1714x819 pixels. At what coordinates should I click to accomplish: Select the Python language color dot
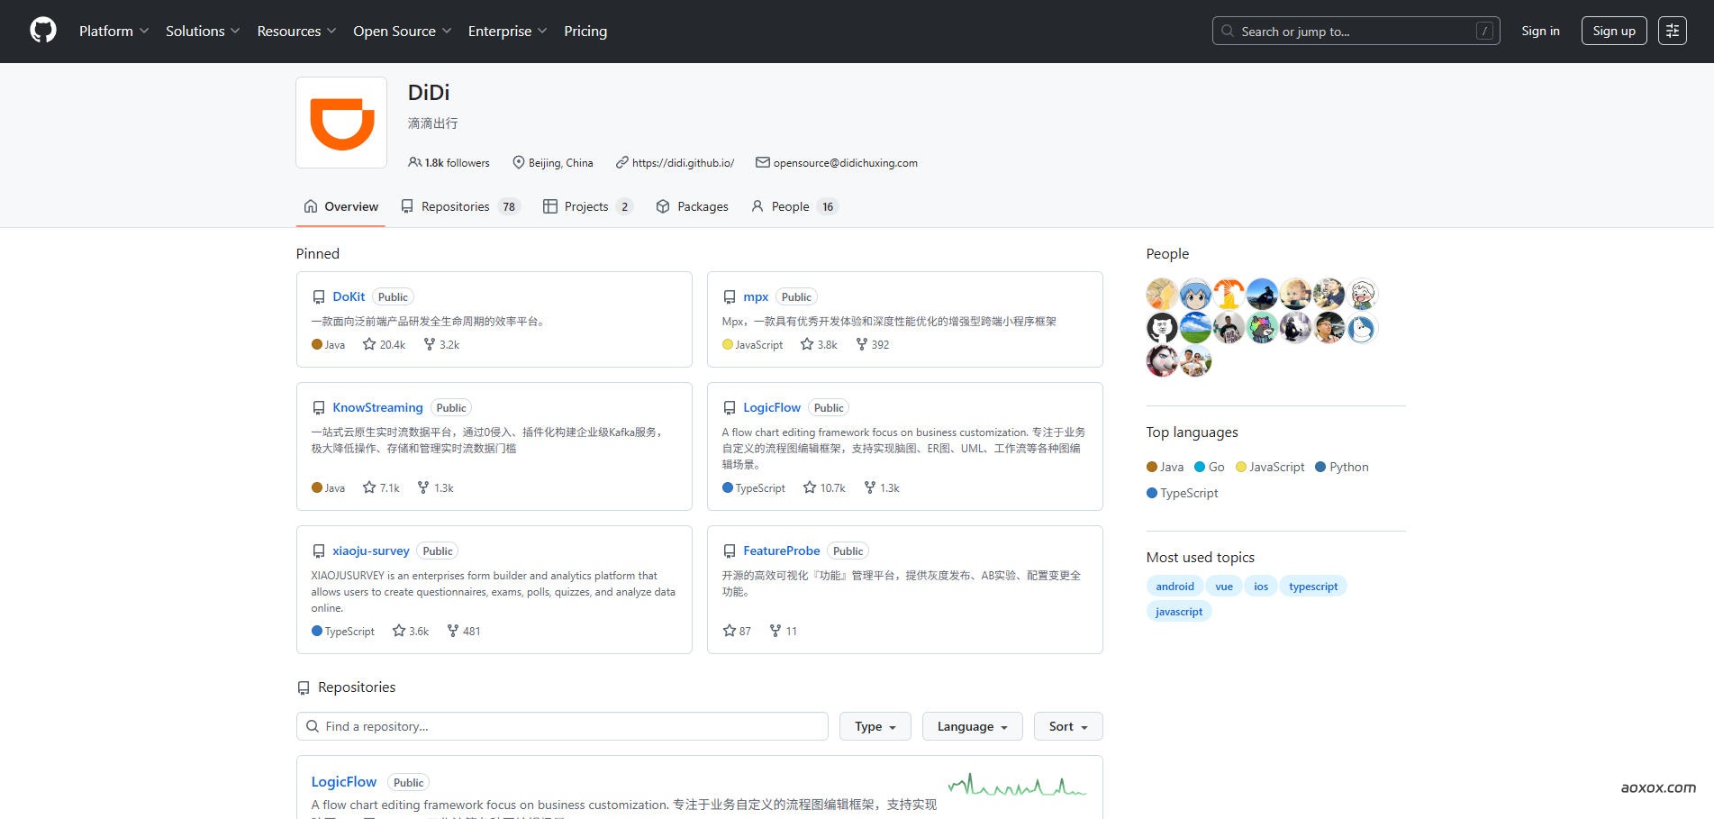coord(1320,467)
